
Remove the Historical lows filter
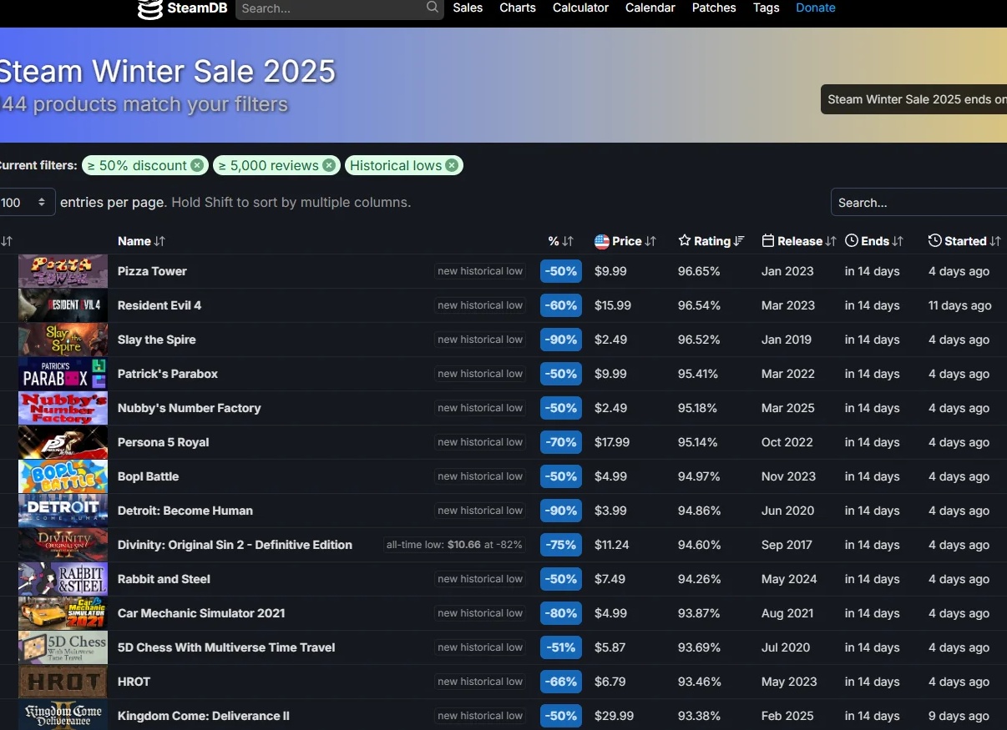click(x=452, y=165)
